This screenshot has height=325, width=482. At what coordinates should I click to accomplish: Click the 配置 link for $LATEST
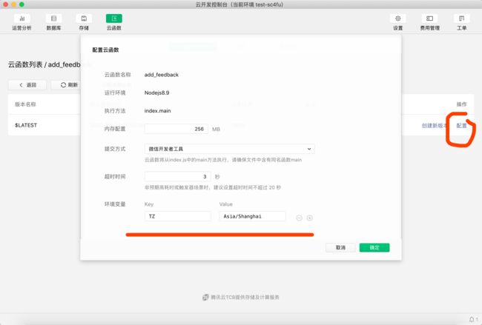pos(461,126)
